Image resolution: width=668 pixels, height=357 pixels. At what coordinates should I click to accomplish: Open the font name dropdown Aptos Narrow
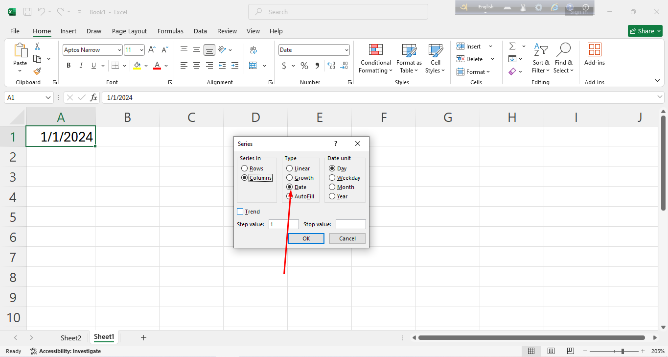coord(119,50)
